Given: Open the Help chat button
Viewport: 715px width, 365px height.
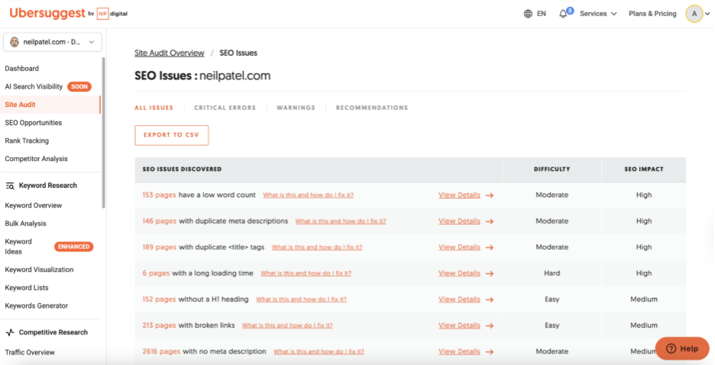Looking at the screenshot, I should pyautogui.click(x=682, y=349).
